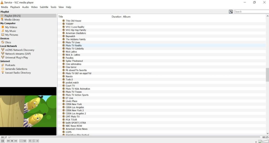Toggle the playlist view button
This screenshot has width=269, height=143.
click(x=30, y=141)
